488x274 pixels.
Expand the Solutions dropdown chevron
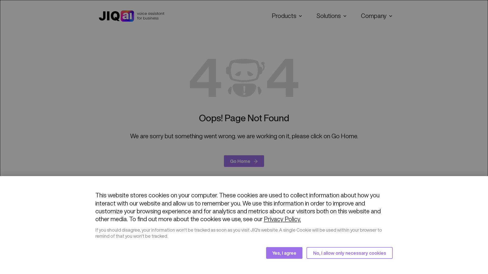(x=345, y=16)
